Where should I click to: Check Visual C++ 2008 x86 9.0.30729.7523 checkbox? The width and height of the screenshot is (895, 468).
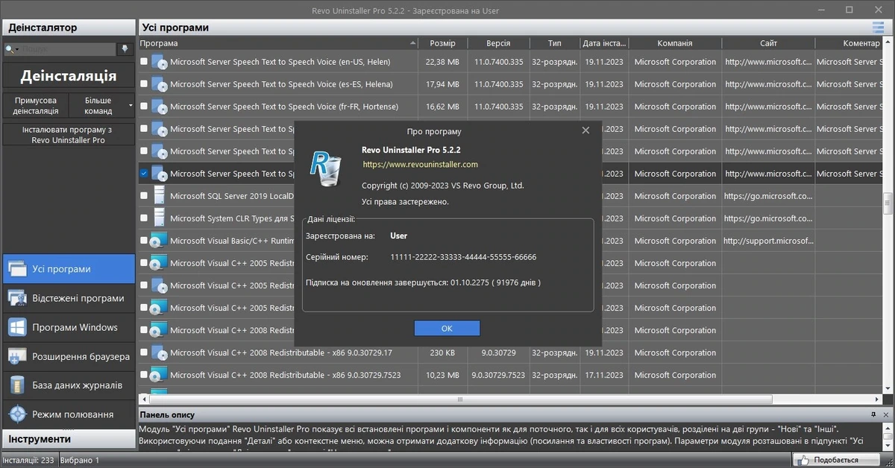click(144, 375)
